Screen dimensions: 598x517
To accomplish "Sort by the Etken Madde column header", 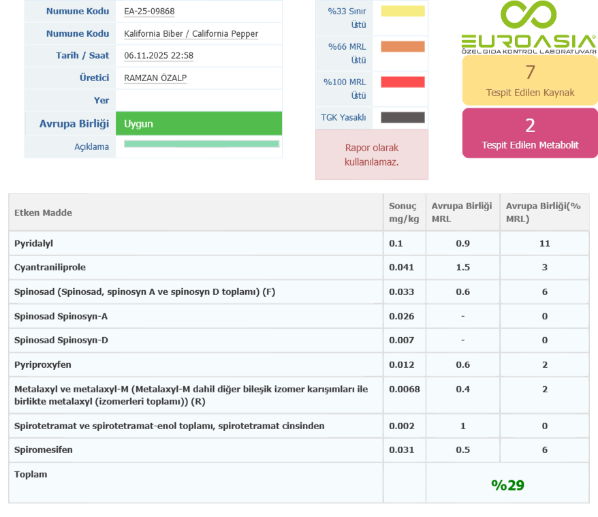I will (x=44, y=213).
